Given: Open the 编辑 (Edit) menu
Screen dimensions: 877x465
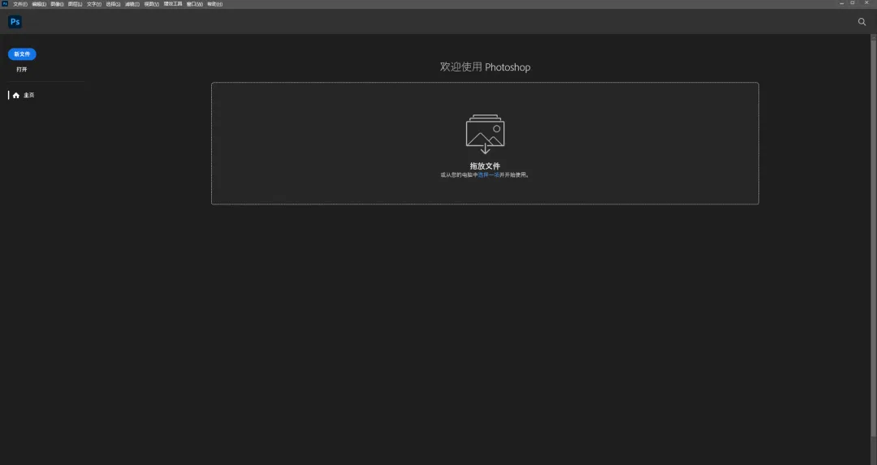Looking at the screenshot, I should pyautogui.click(x=39, y=4).
